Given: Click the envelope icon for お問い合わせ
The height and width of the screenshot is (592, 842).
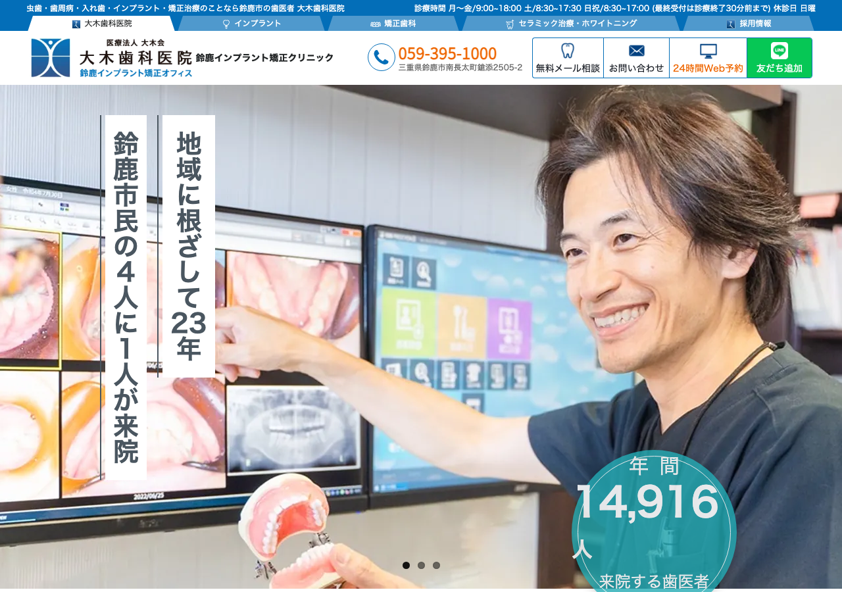Looking at the screenshot, I should (637, 51).
